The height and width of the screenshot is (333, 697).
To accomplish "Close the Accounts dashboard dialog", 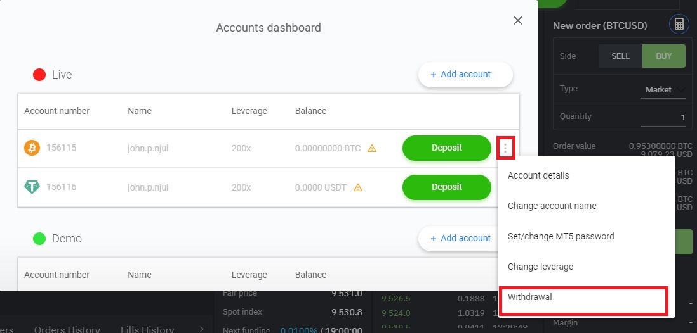I will coord(518,20).
